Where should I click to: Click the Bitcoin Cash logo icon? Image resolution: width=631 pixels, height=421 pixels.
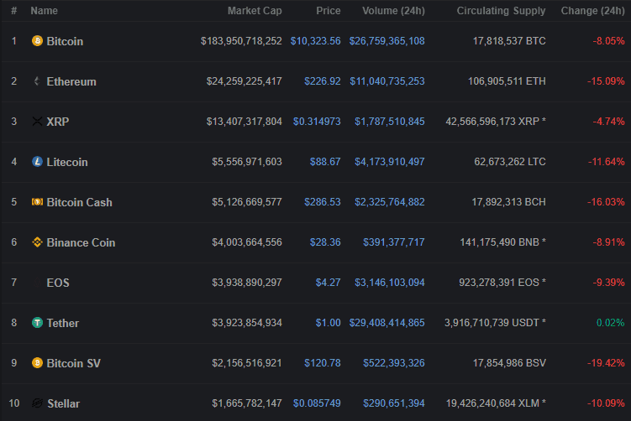click(37, 201)
